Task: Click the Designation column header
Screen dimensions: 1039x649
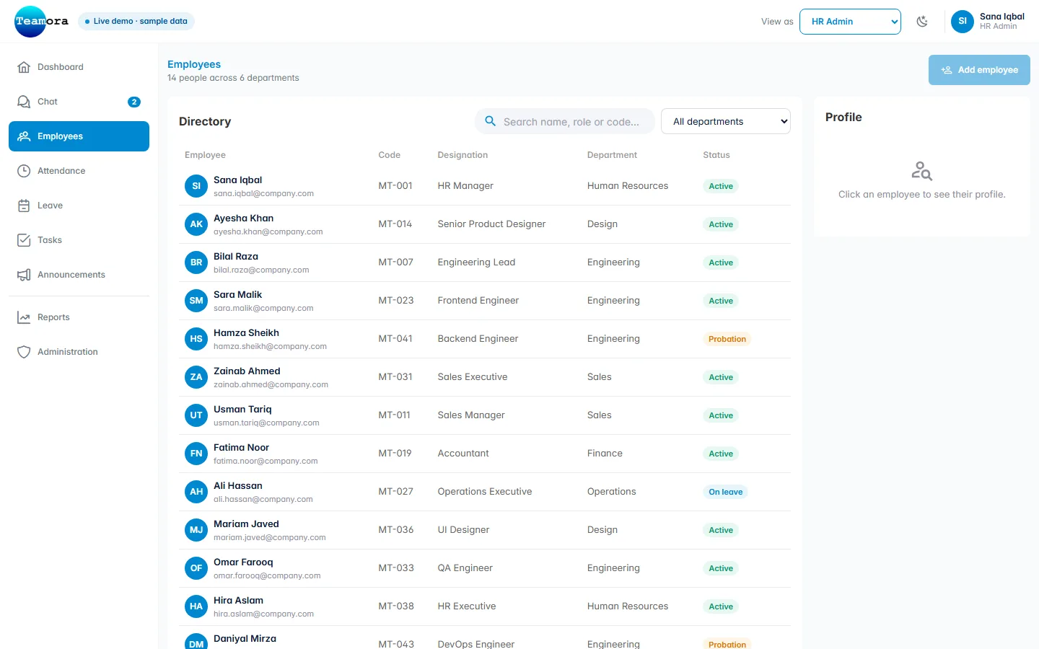Action: (x=462, y=155)
